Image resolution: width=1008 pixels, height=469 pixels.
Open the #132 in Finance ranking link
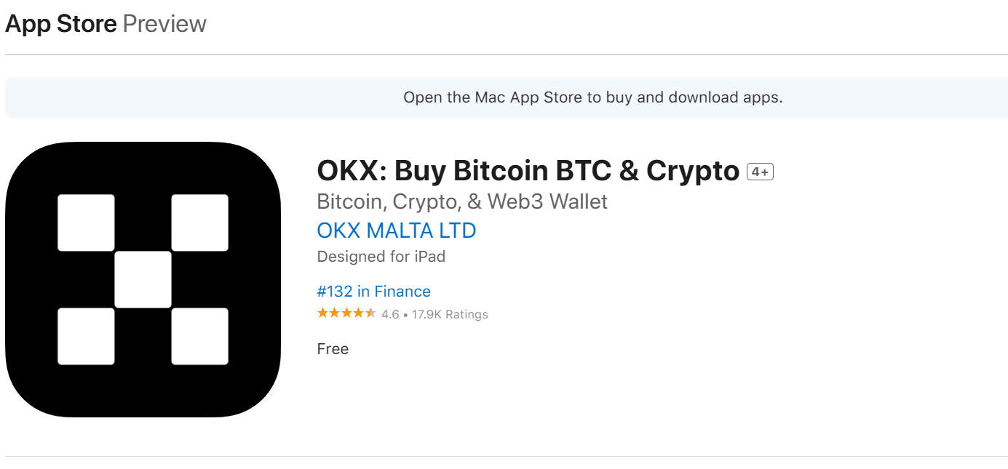[x=373, y=291]
